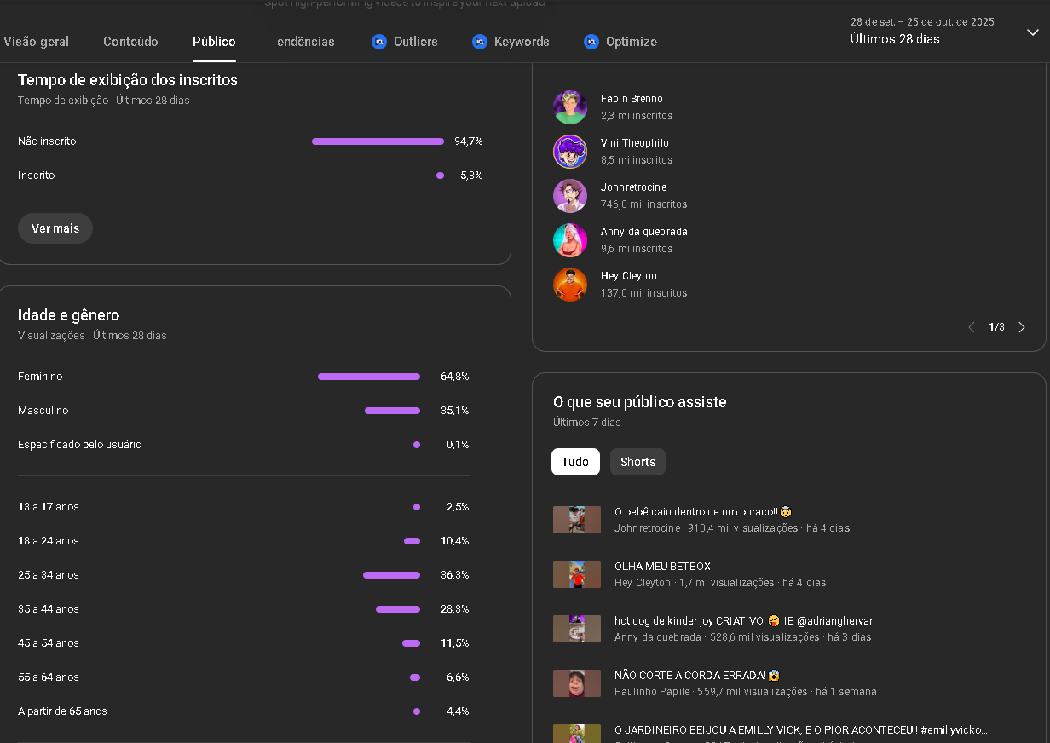
Task: Click the Optimize tab icon
Action: pyautogui.click(x=591, y=42)
